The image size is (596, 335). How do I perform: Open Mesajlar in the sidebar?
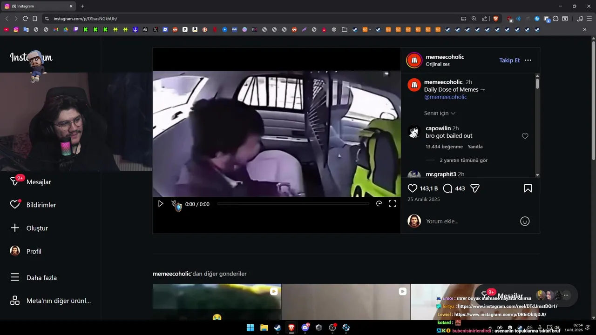39,182
